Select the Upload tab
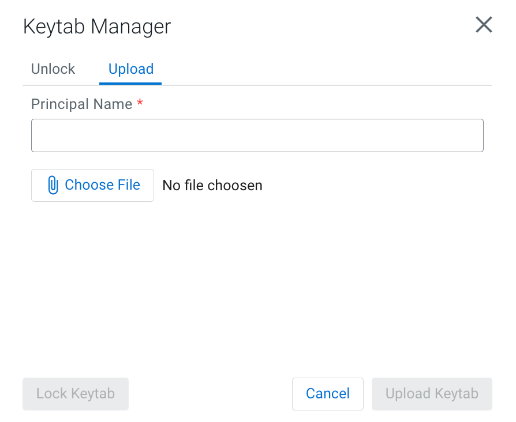516x422 pixels. point(130,69)
